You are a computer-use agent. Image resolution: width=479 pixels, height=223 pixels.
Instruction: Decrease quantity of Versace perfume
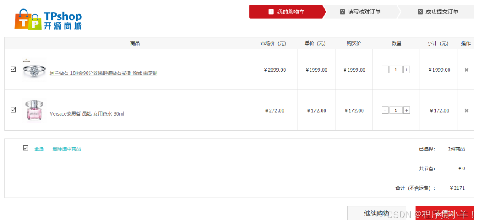(x=385, y=110)
